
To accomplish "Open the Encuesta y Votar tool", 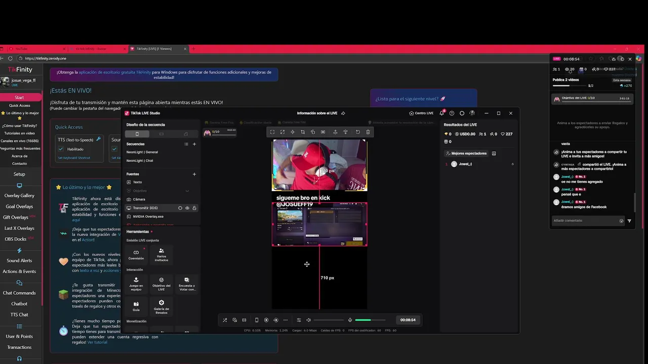I will coord(186,284).
